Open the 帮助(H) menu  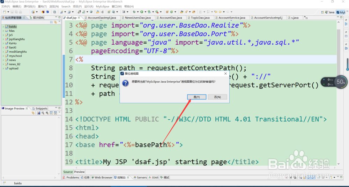(x=129, y=7)
